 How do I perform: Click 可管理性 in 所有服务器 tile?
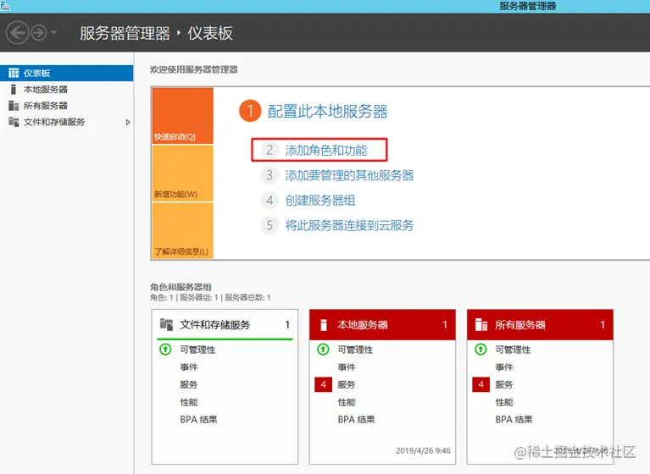513,350
